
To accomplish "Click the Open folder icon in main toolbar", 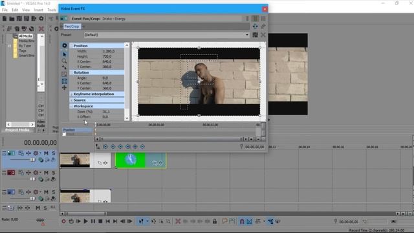I will coord(12,19).
